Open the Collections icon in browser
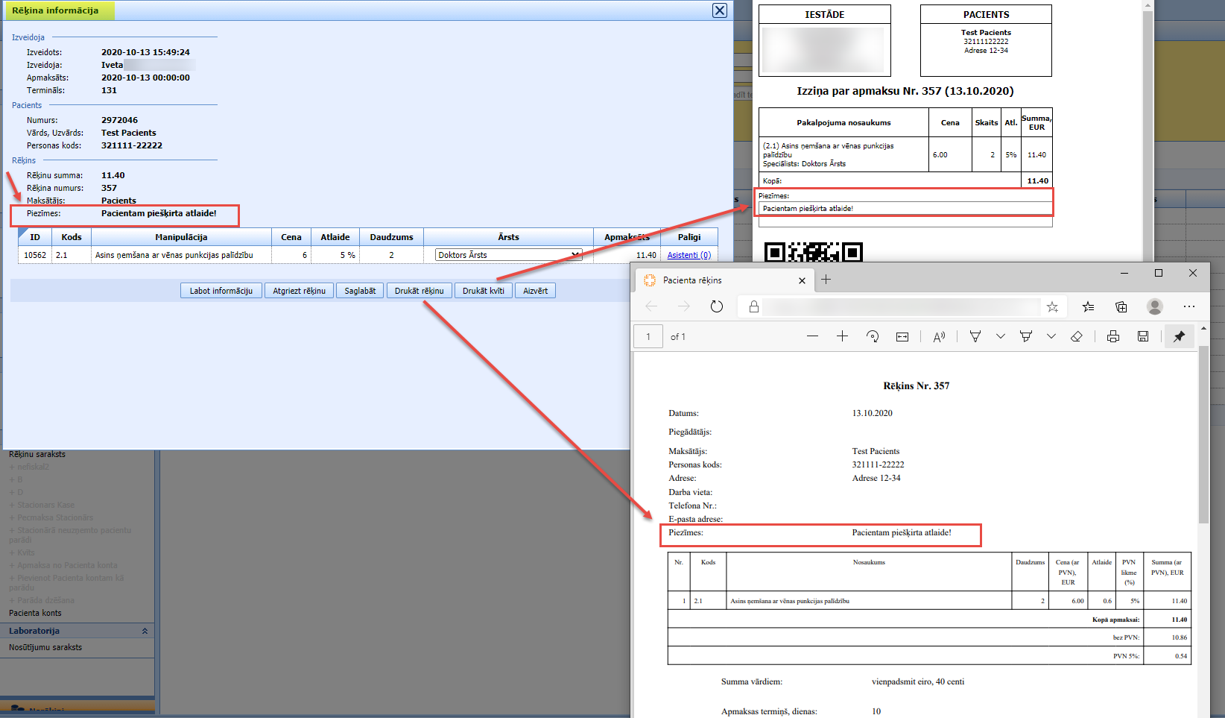Viewport: 1225px width, 718px height. [1121, 306]
